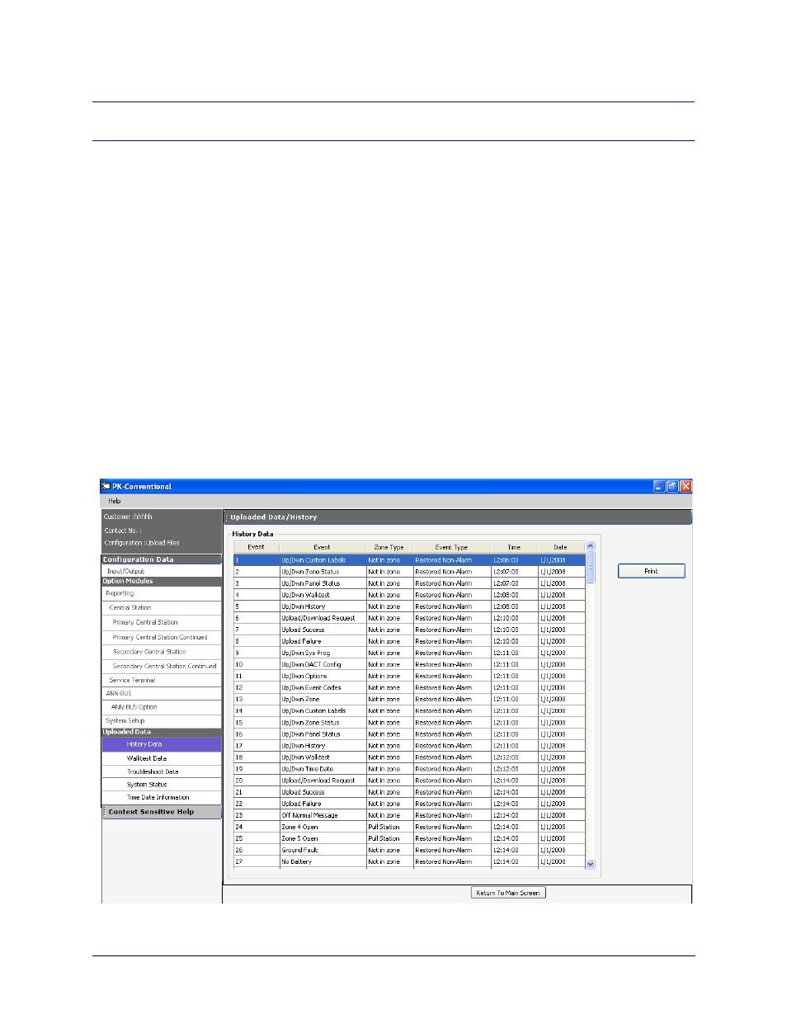Click the Event Type column header
The width and height of the screenshot is (787, 1019).
451,547
